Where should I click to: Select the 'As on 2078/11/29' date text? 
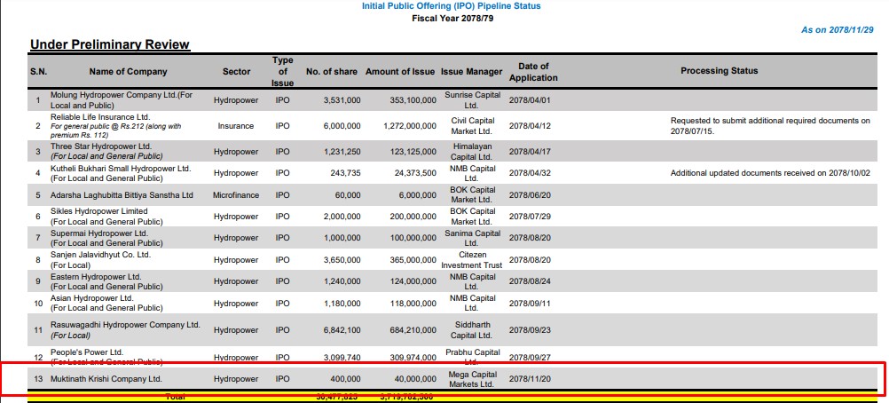tap(838, 29)
